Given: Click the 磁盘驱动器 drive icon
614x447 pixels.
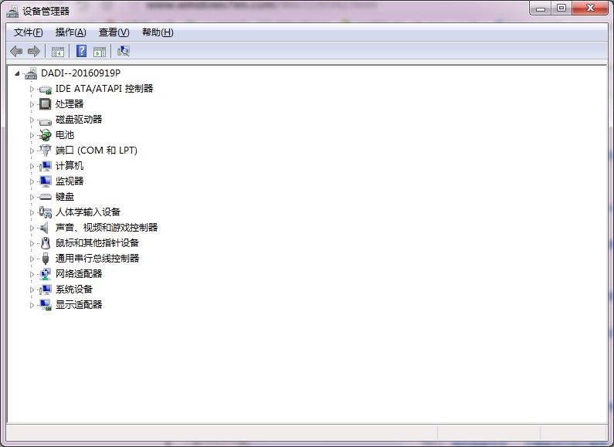Looking at the screenshot, I should pos(46,121).
